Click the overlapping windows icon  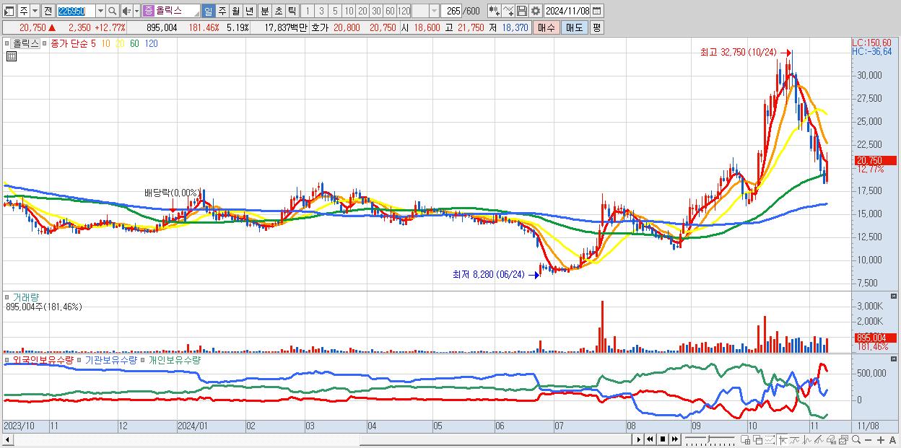point(758,439)
